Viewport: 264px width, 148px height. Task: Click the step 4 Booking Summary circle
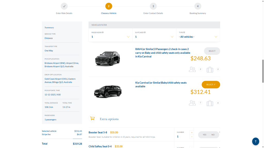click(x=198, y=6)
